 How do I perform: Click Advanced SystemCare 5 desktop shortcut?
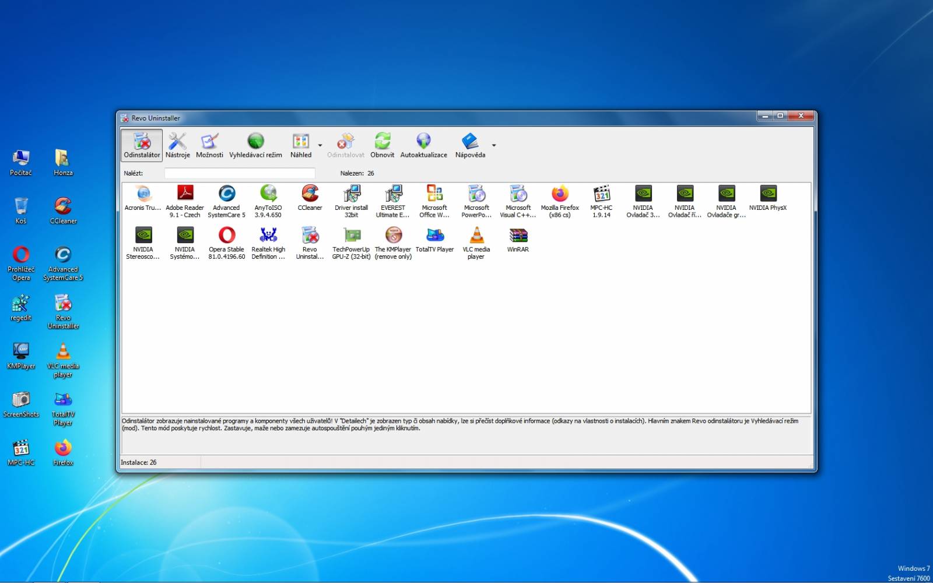click(x=63, y=264)
